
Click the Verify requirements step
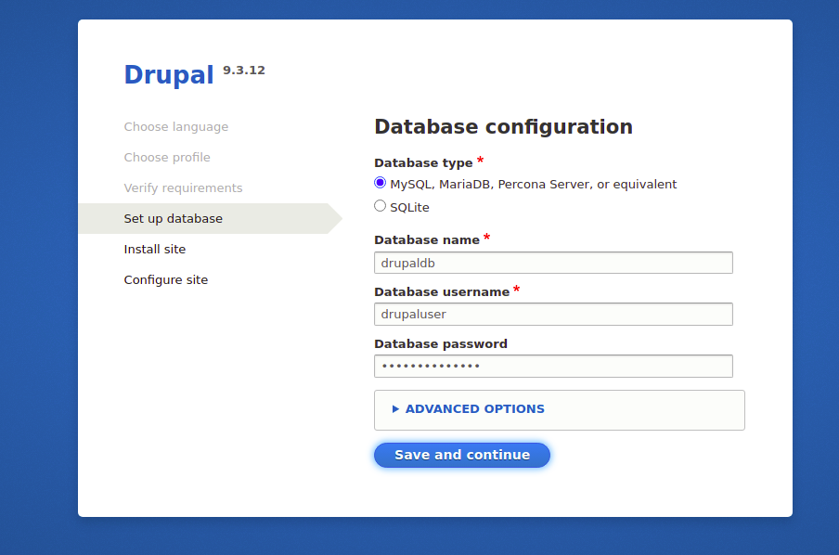(x=183, y=187)
